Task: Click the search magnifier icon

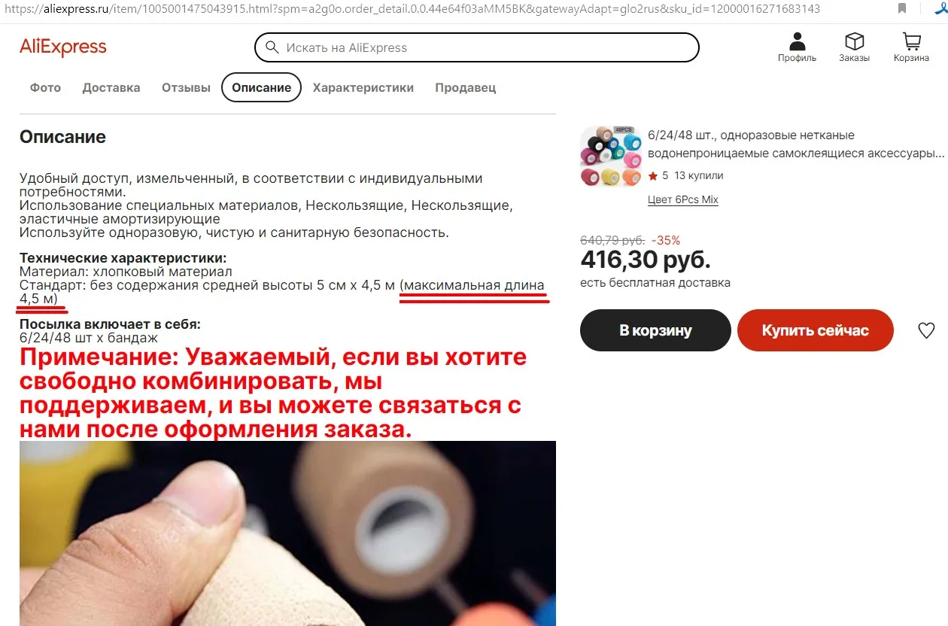Action: click(x=271, y=47)
